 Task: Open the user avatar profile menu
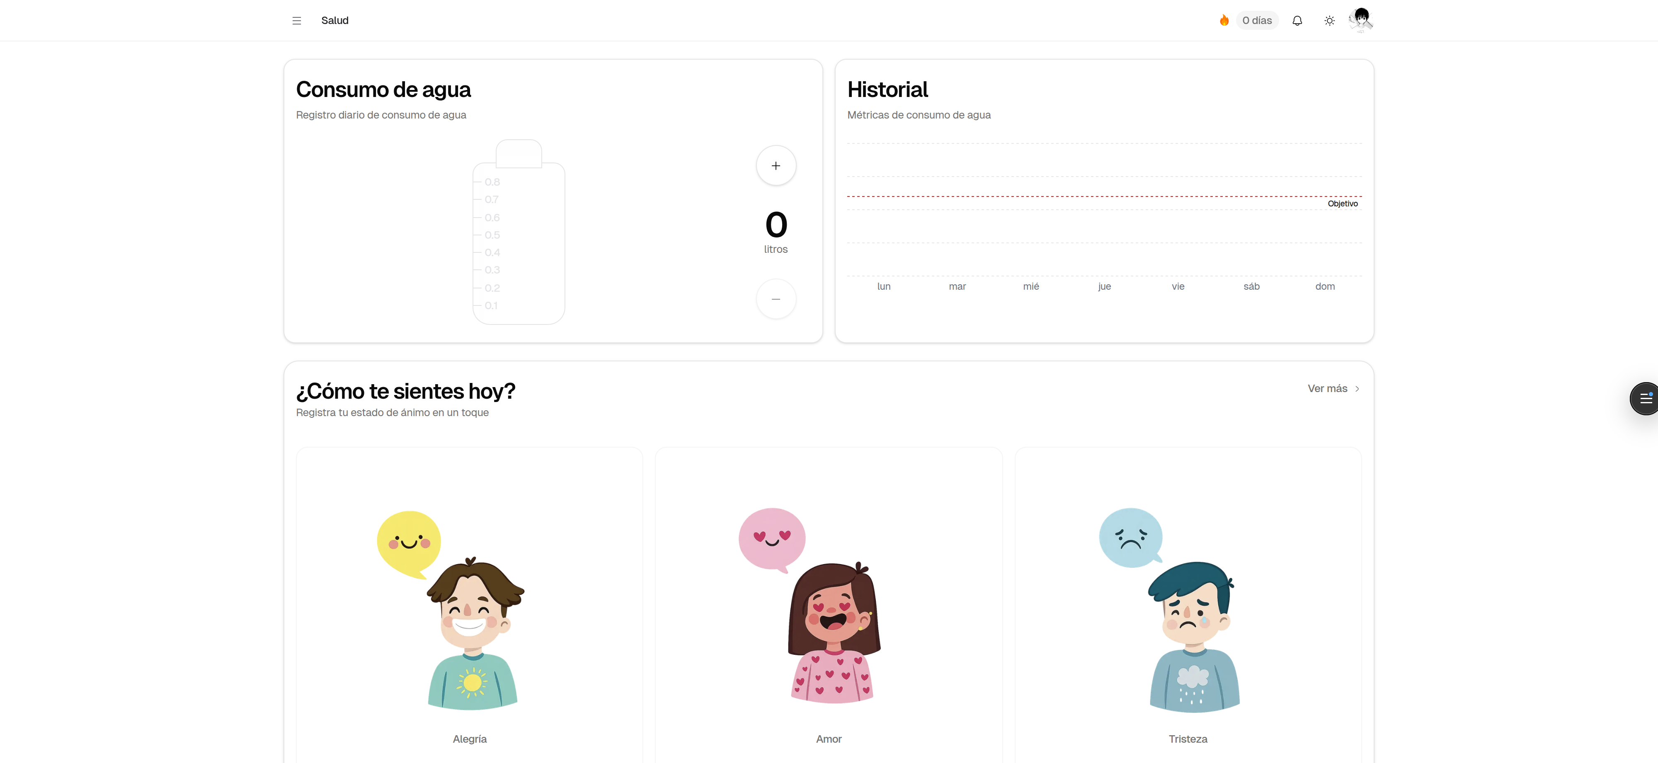pyautogui.click(x=1361, y=20)
